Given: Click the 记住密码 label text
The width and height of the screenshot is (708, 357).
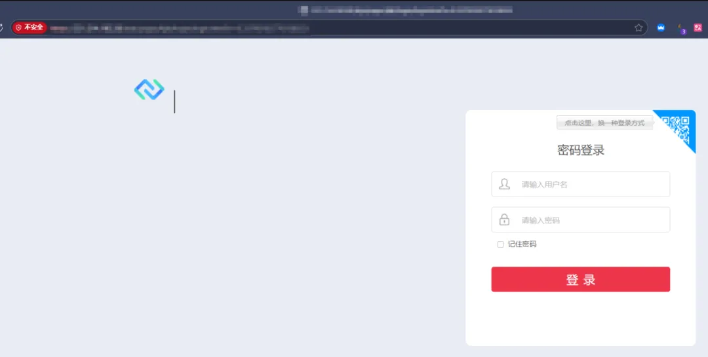Looking at the screenshot, I should (522, 244).
